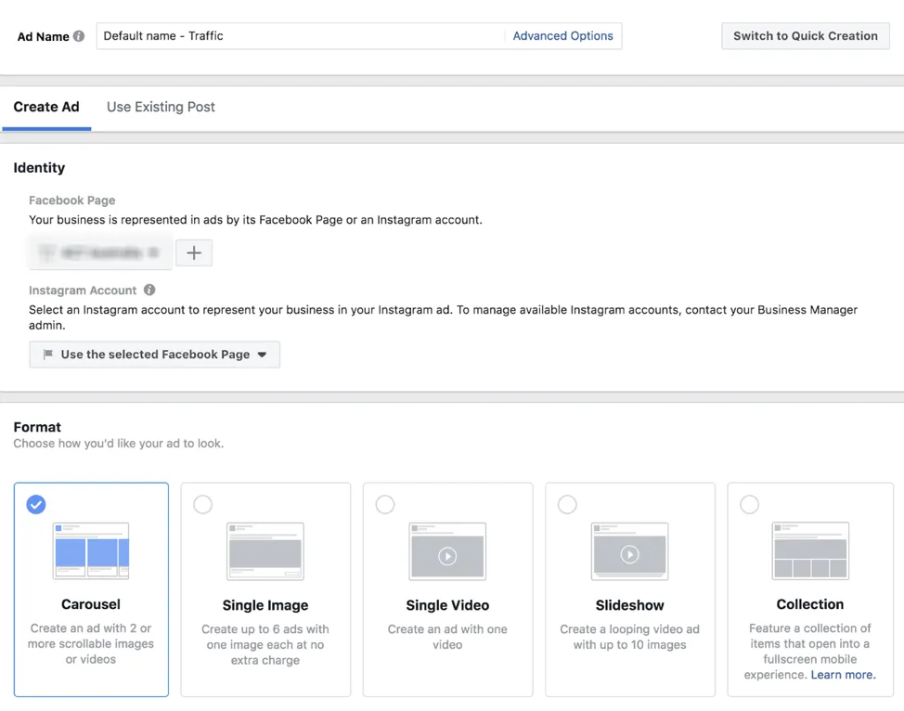Click the Collection format preview icon

[810, 550]
